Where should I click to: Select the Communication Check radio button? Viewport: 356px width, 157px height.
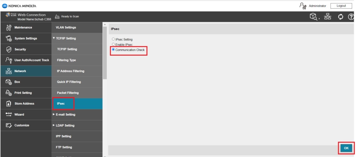tap(113, 50)
